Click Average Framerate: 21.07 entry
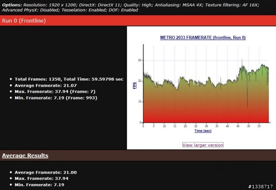The height and width of the screenshot is (190, 276). [x=46, y=85]
